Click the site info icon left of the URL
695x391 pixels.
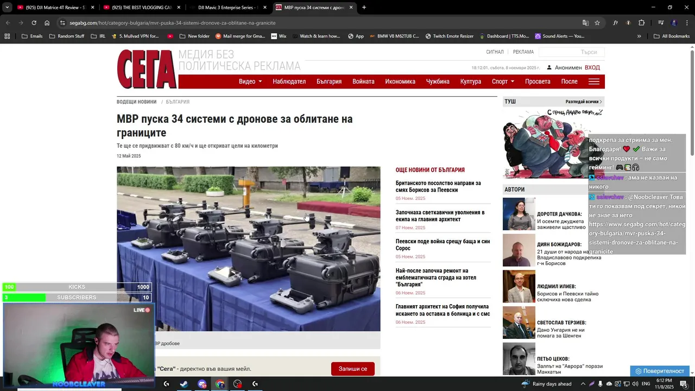[x=62, y=23]
